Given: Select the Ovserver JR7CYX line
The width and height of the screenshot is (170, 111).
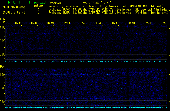Looking at the screenshot, I should coord(80,3).
